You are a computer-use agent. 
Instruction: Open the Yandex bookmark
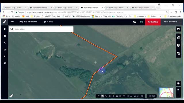point(16,16)
